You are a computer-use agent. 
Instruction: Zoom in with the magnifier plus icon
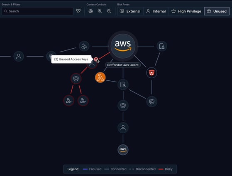coord(100,11)
